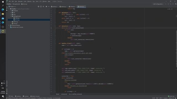Click the Windows Start button

pos(3,2)
